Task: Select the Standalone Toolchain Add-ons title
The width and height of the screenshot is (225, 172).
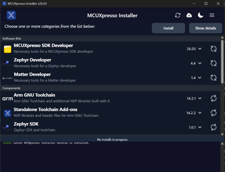Action: [46, 109]
